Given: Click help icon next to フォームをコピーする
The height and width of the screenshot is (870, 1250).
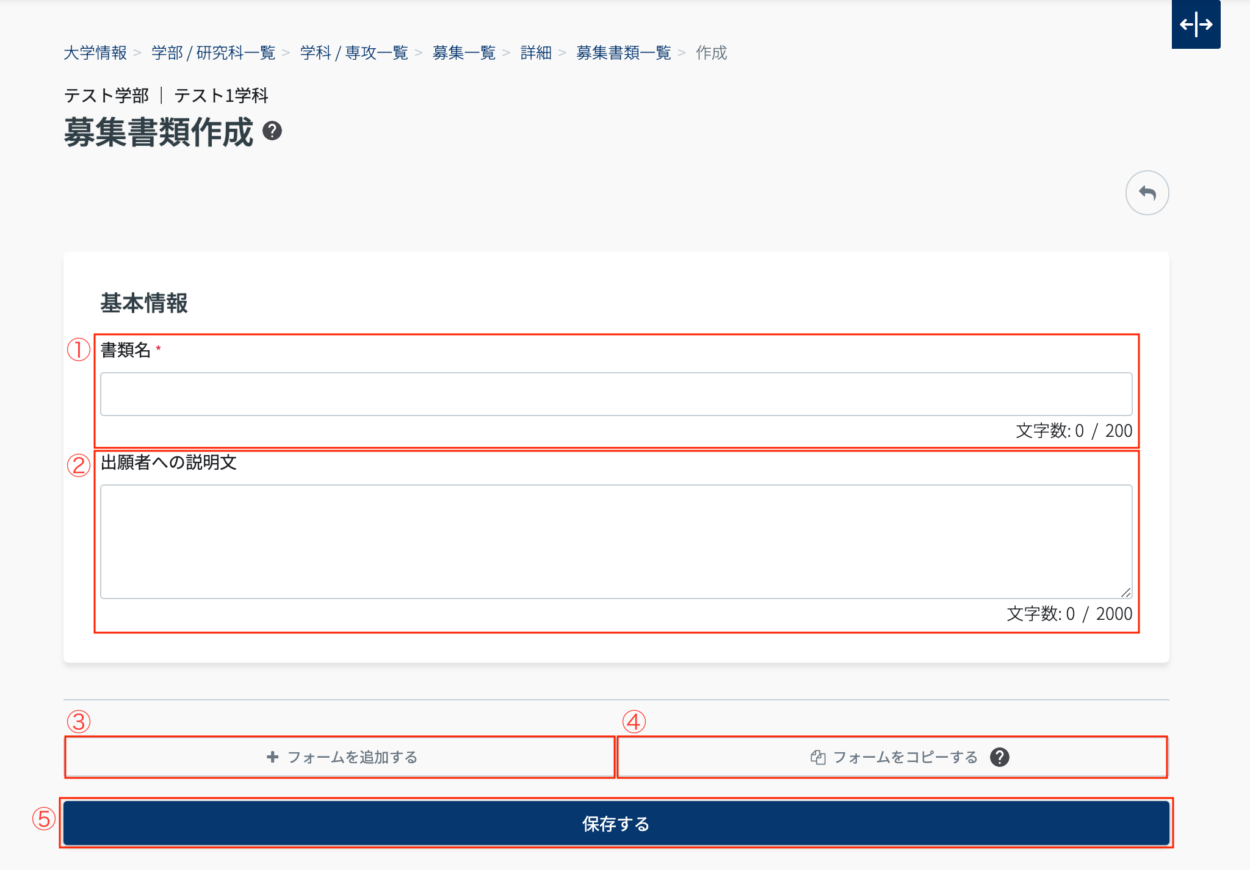Looking at the screenshot, I should pyautogui.click(x=999, y=757).
